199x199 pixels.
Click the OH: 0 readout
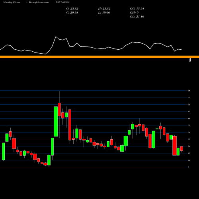point(134,13)
